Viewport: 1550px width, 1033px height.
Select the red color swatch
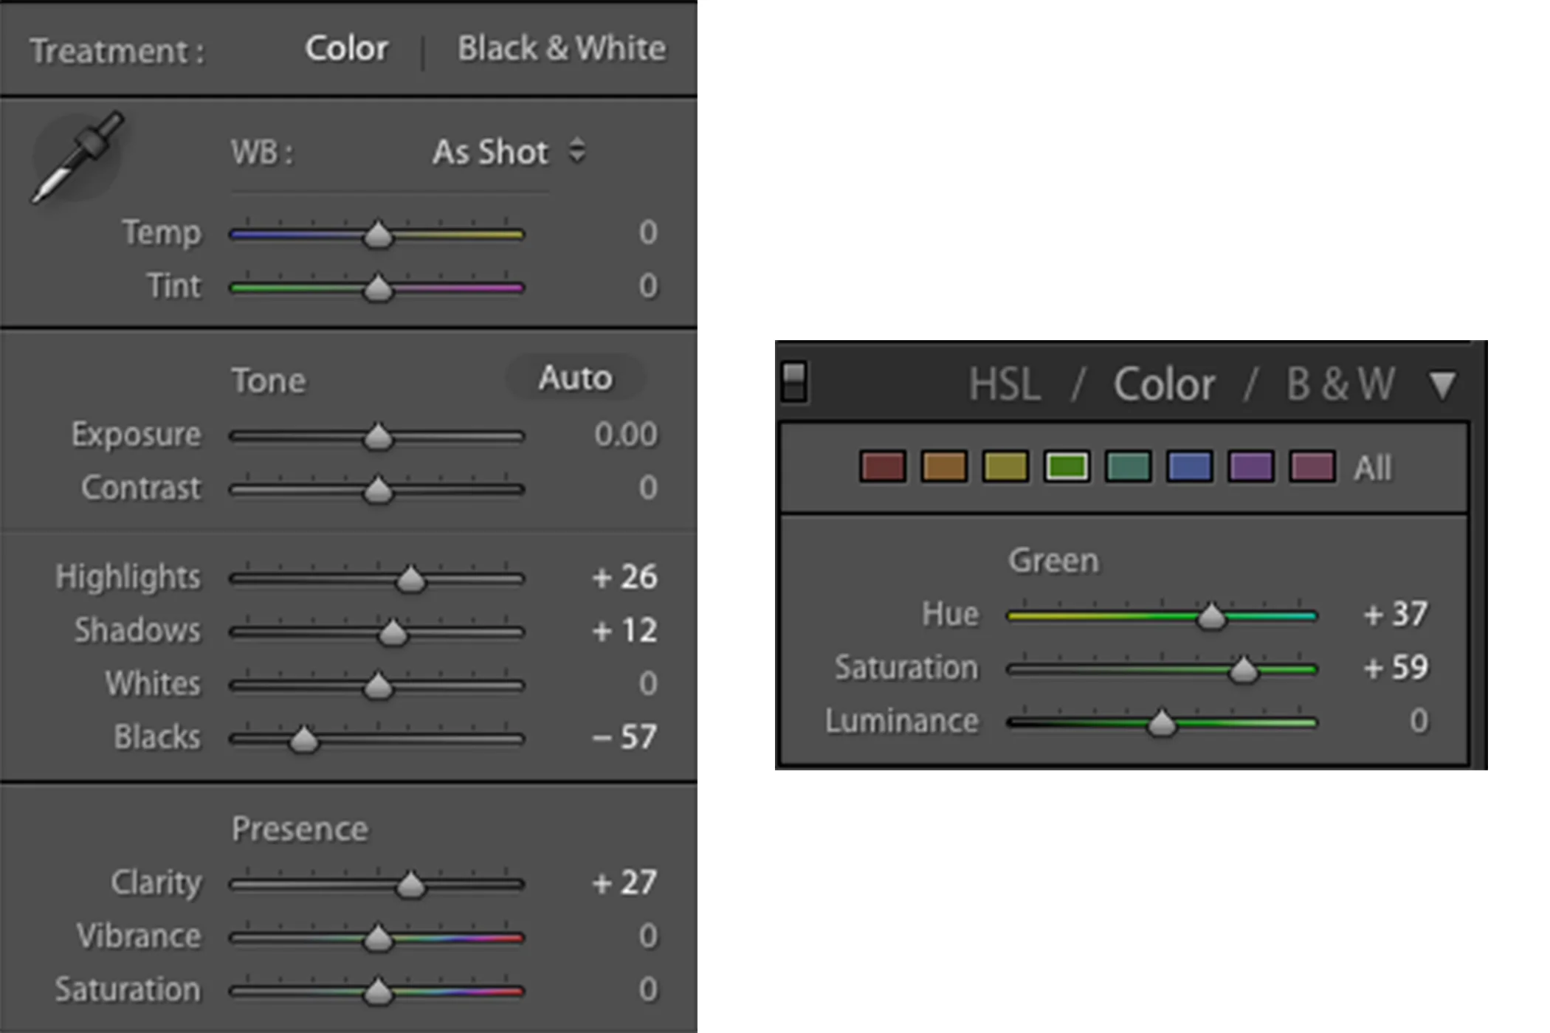[882, 467]
